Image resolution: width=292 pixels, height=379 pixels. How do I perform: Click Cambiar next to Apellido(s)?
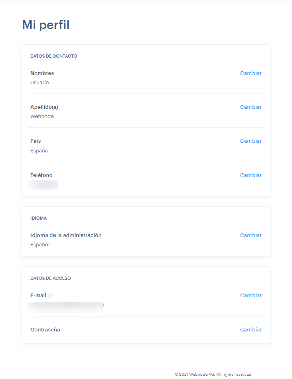(251, 107)
